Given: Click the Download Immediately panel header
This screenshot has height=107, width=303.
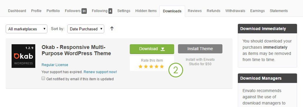Looking at the screenshot, I should click(x=267, y=29).
